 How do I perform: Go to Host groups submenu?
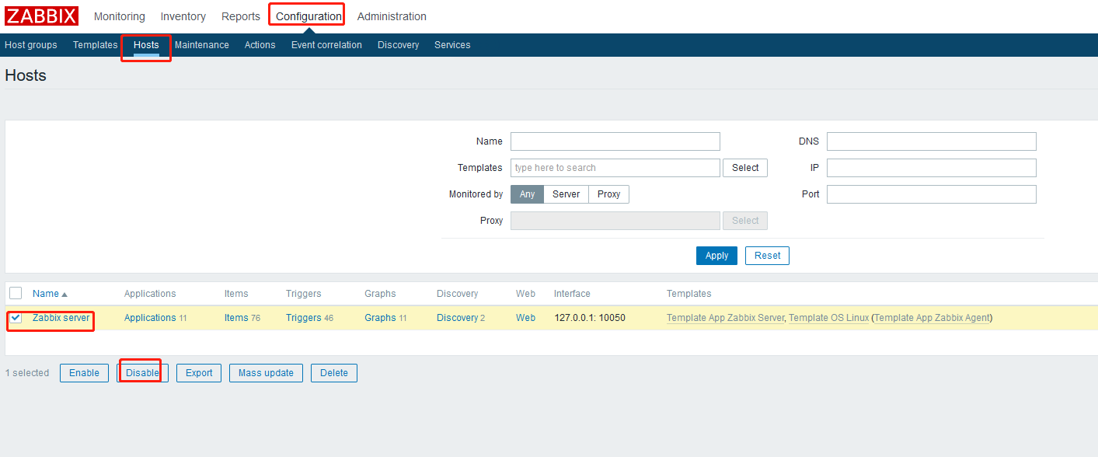tap(31, 45)
